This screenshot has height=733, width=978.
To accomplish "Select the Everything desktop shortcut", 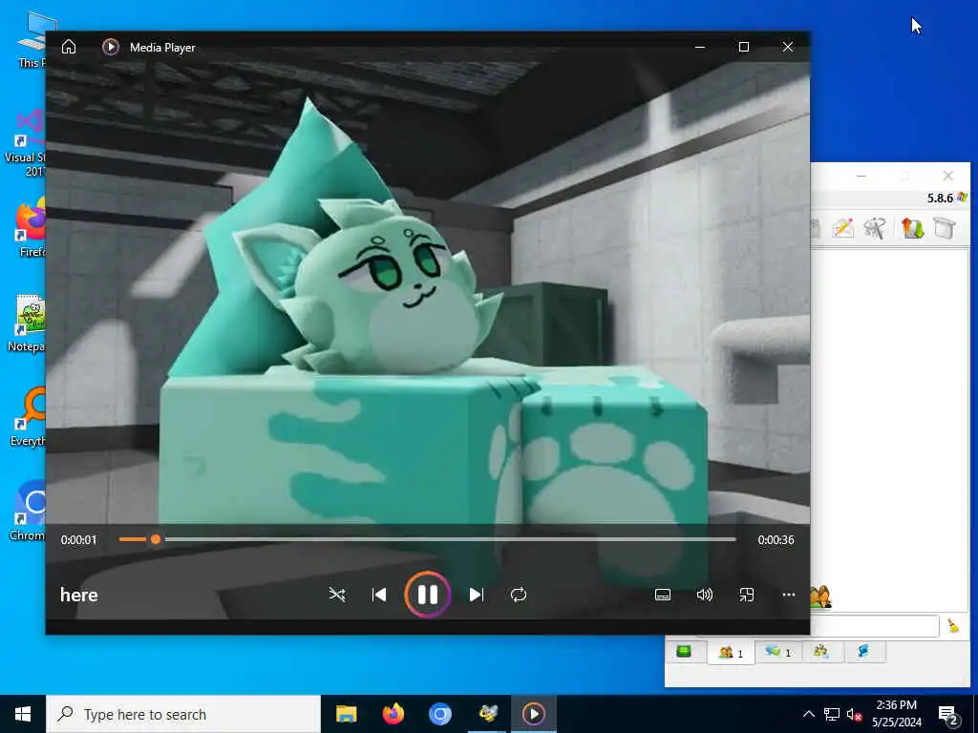I will (x=28, y=417).
